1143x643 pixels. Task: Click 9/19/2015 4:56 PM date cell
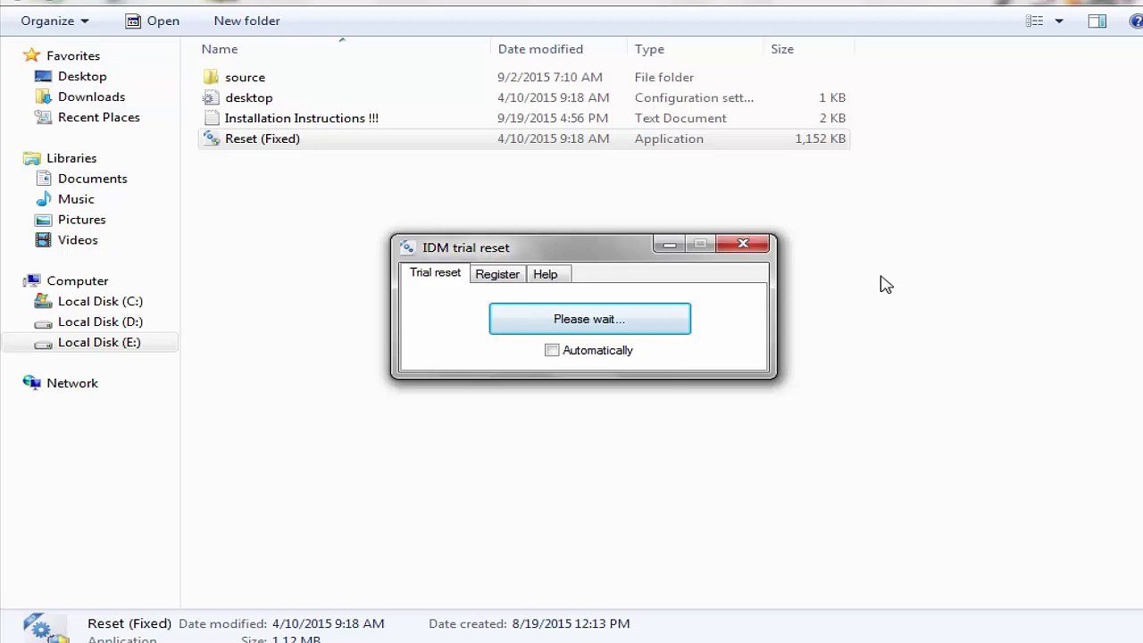coord(553,118)
